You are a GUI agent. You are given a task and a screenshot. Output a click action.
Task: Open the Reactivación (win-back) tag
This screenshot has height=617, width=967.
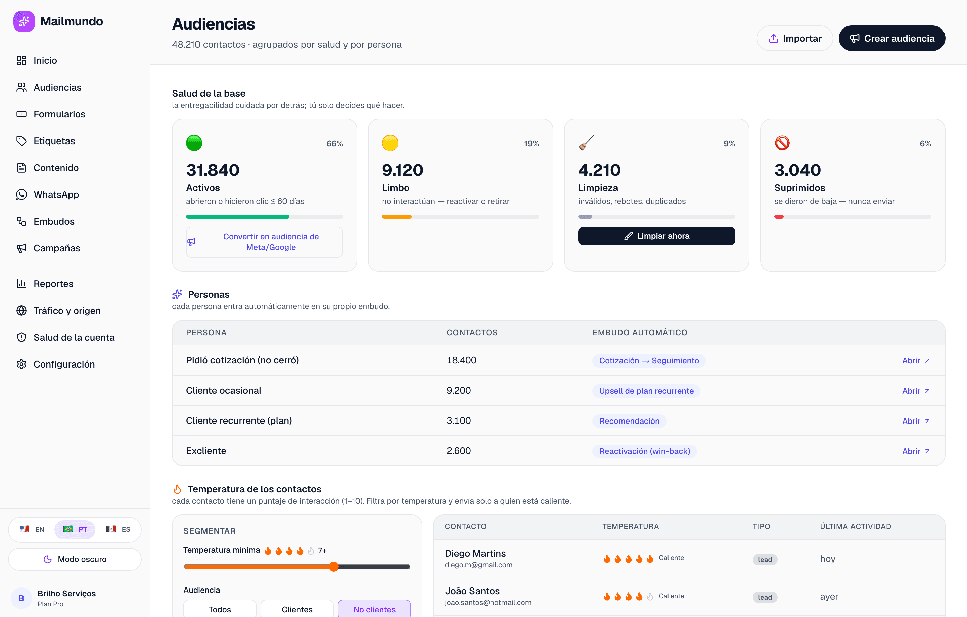[x=644, y=451]
